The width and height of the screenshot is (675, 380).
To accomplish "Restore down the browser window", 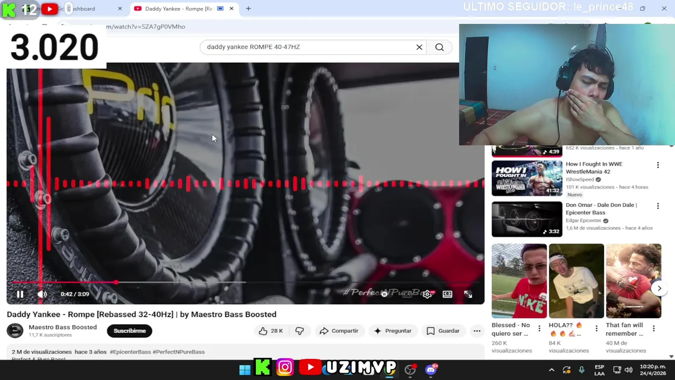I will pyautogui.click(x=642, y=8).
